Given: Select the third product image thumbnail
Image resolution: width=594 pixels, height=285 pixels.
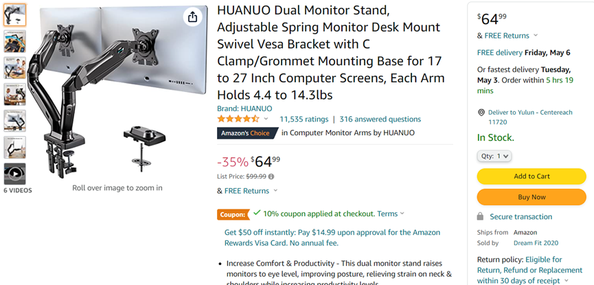Looking at the screenshot, I should 15,67.
